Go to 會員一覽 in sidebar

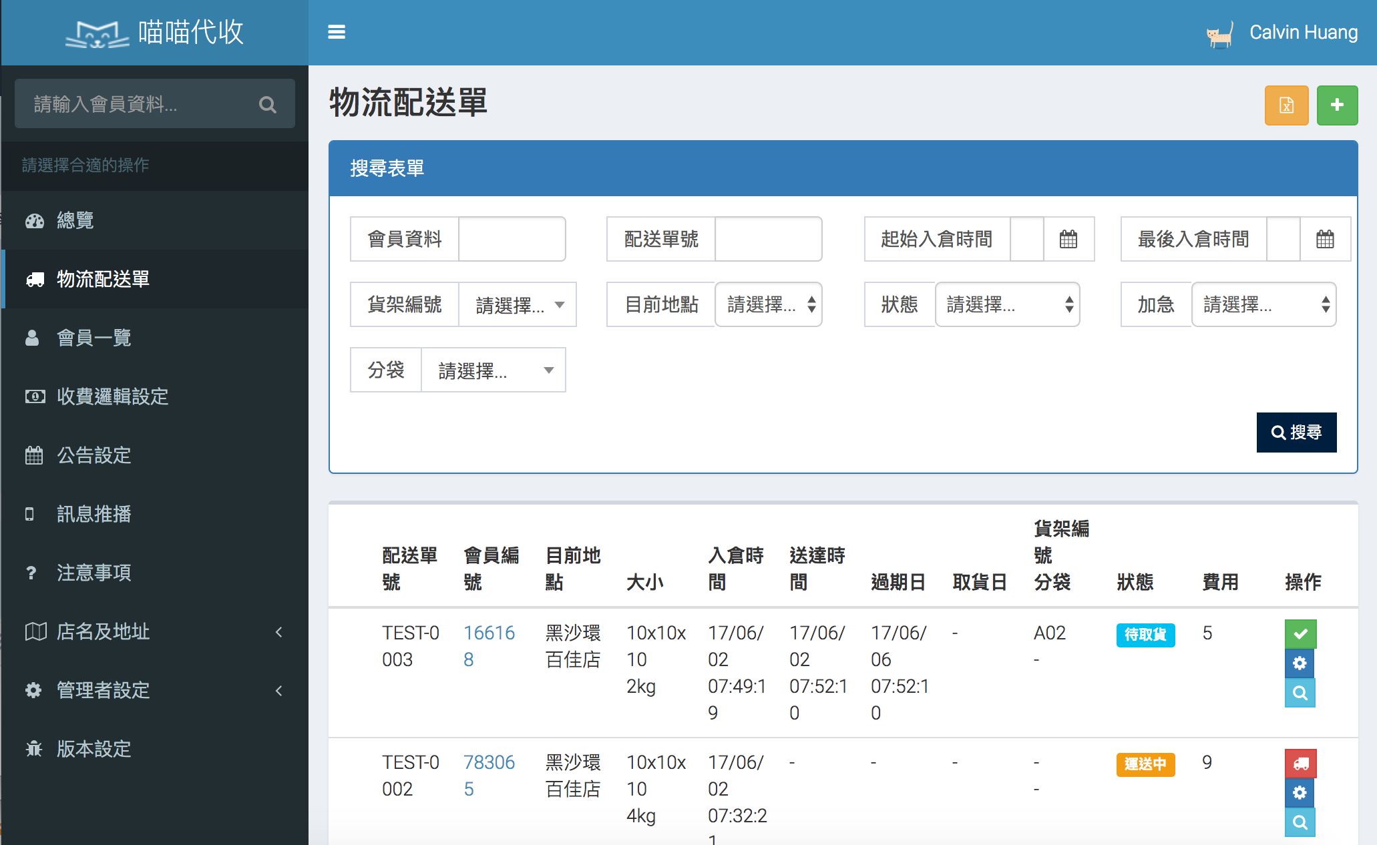click(x=94, y=338)
